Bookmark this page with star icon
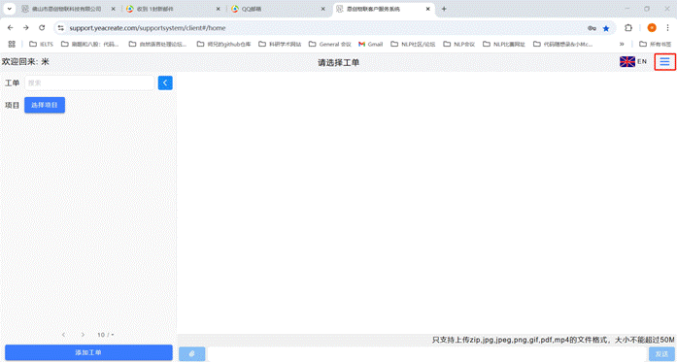This screenshot has height=362, width=677. pos(606,28)
